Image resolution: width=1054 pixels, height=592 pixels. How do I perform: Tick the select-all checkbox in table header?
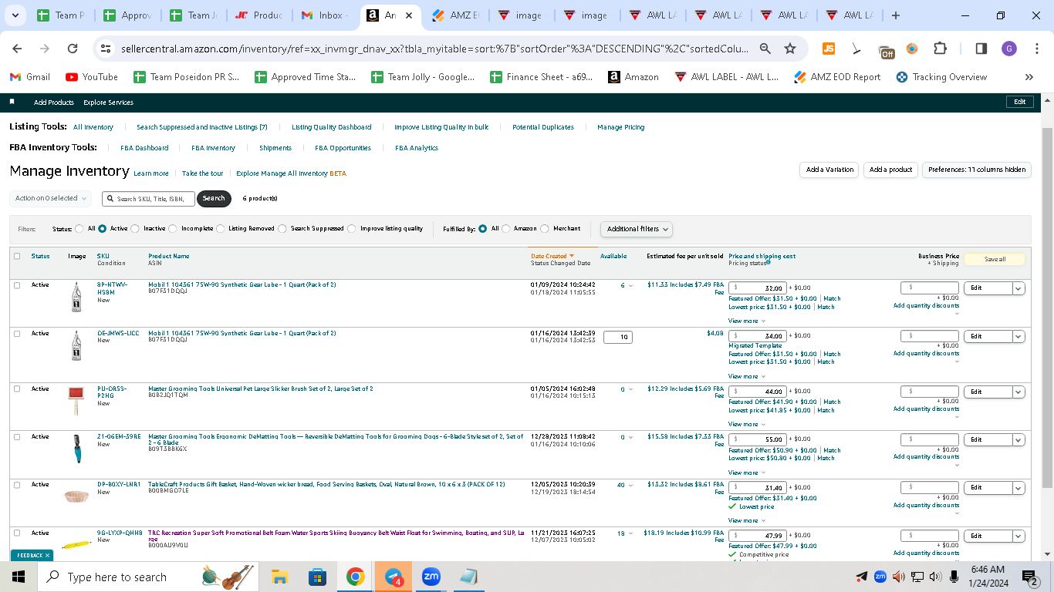(x=17, y=257)
